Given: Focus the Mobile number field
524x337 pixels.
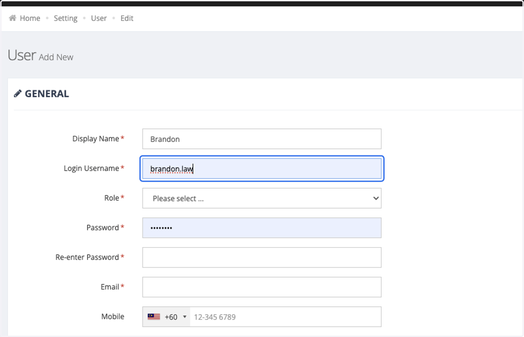Looking at the screenshot, I should 286,317.
